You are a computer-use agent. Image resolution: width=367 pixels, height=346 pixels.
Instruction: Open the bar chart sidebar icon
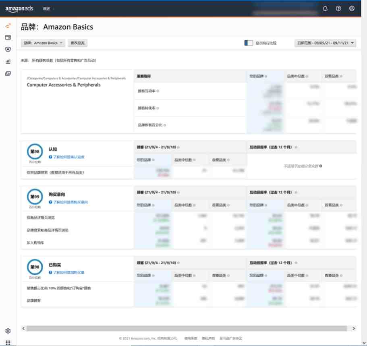[8, 62]
